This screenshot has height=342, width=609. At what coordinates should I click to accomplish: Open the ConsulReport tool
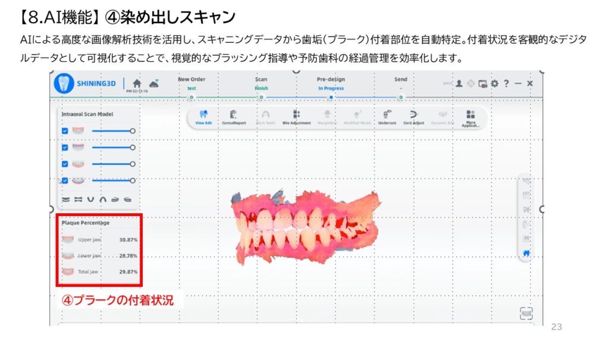pos(233,117)
